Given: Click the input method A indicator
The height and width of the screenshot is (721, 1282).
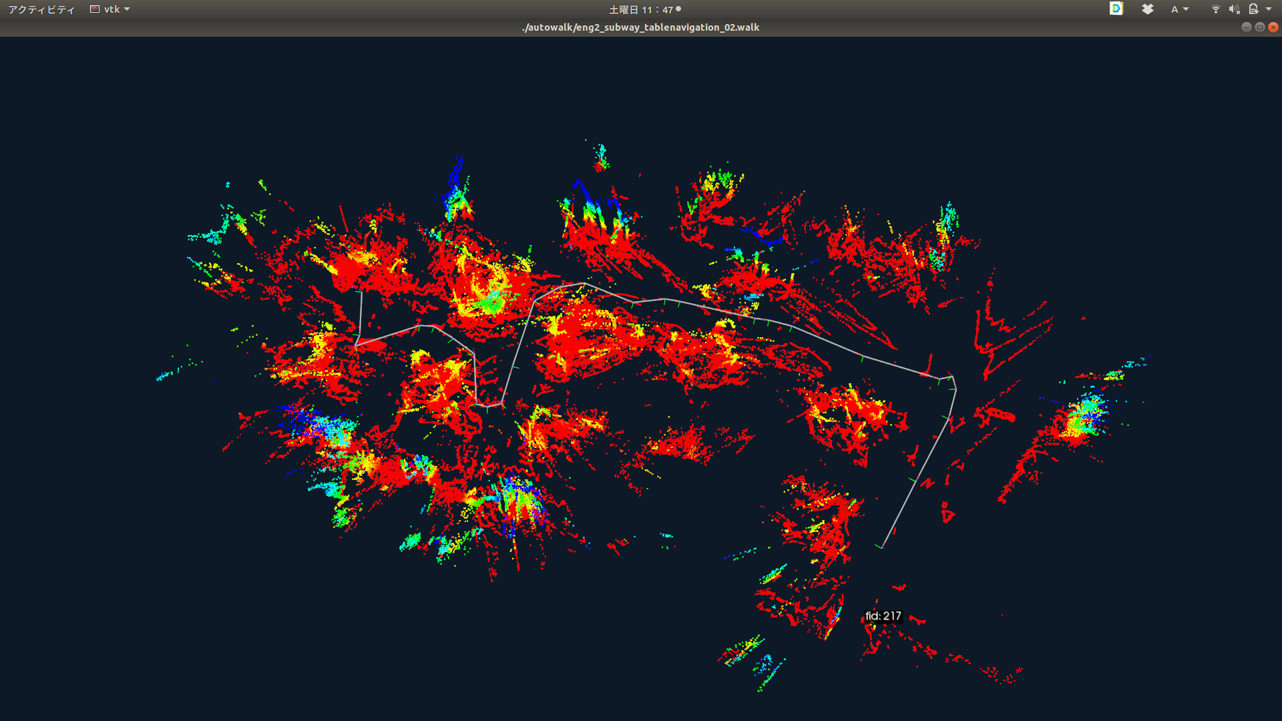Looking at the screenshot, I should click(1174, 9).
